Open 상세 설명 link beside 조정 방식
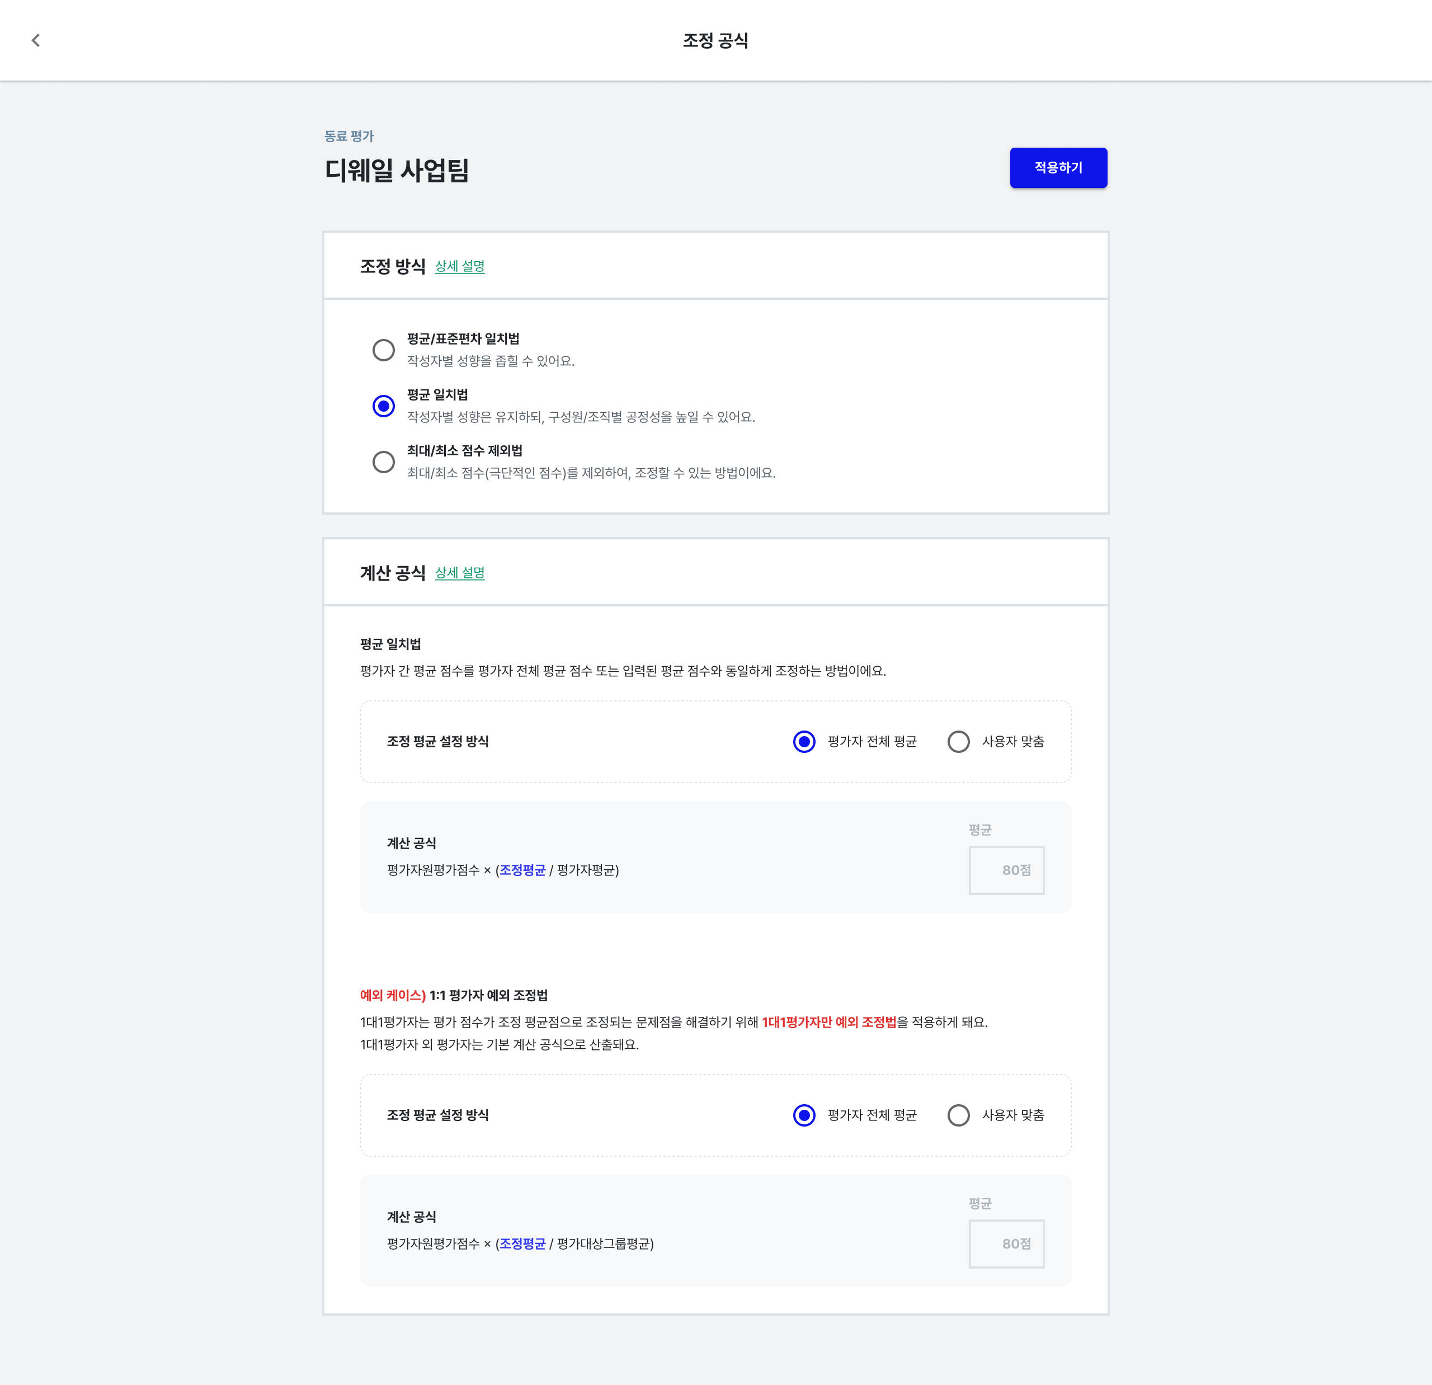Screen dimensions: 1432x1385 coord(460,267)
